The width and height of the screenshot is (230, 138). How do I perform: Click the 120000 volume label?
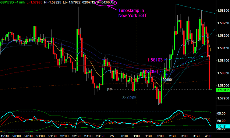[x=166, y=79]
